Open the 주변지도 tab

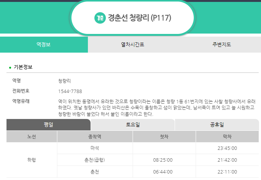(x=222, y=45)
